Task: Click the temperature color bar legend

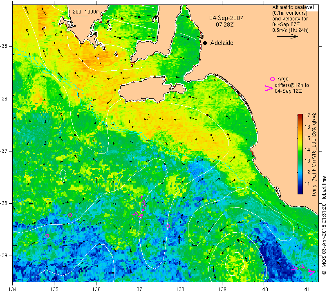Action: [x=300, y=154]
